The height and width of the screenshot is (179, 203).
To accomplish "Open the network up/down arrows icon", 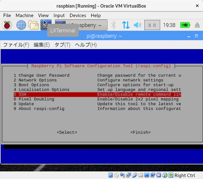I will 126,25.
